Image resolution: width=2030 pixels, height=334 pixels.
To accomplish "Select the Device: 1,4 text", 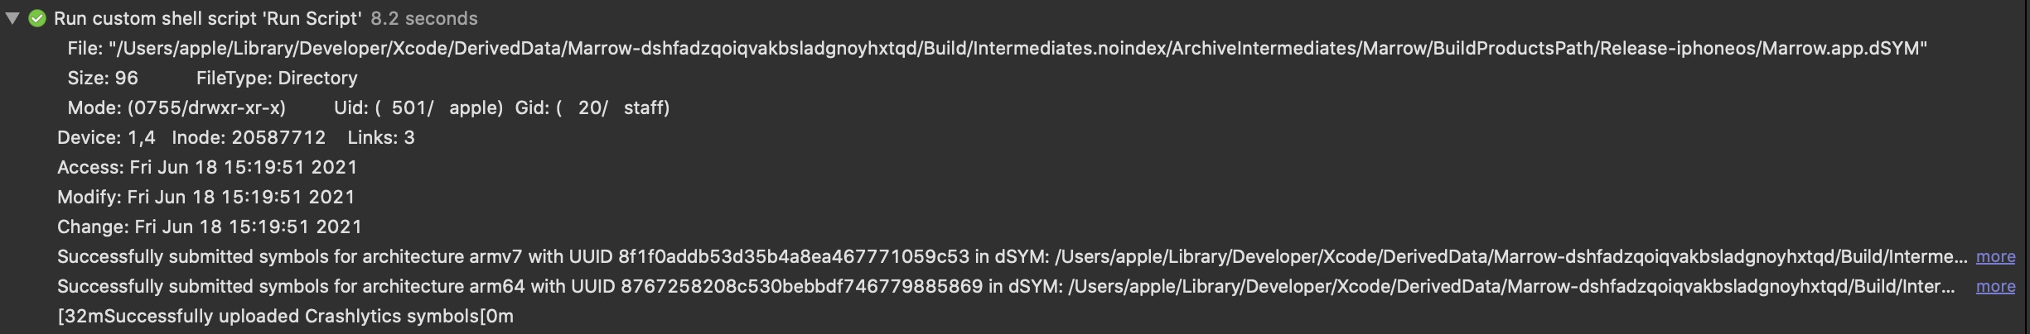I will (106, 137).
